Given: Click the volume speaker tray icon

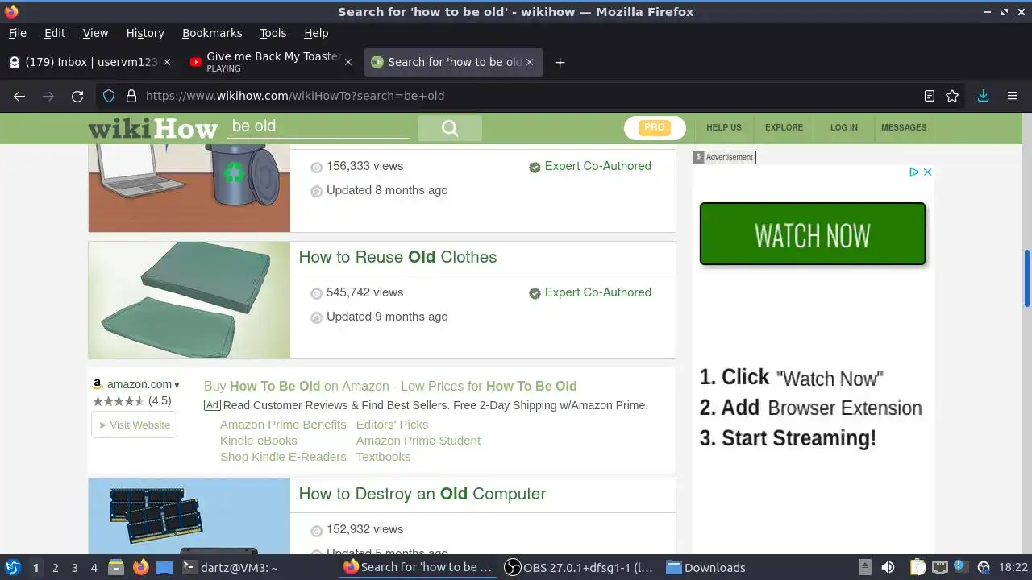Looking at the screenshot, I should [888, 568].
